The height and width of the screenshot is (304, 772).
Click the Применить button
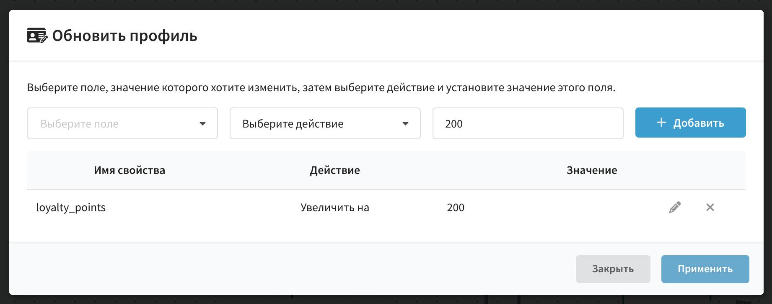tap(705, 269)
